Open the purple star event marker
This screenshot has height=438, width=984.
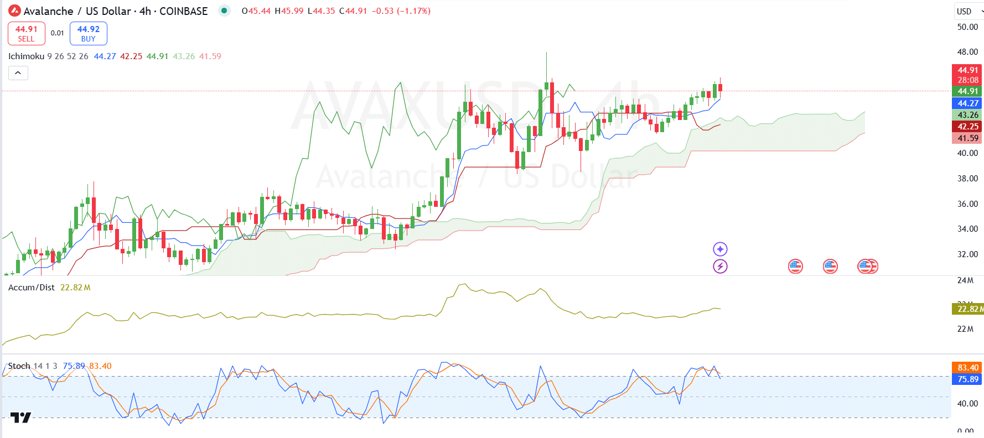720,249
